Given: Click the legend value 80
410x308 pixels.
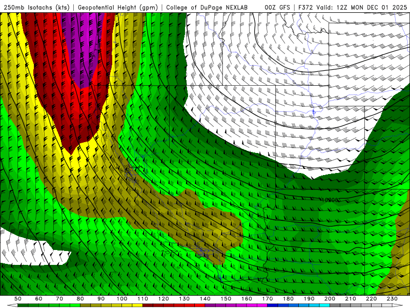Looking at the screenshot, I should point(80,299).
